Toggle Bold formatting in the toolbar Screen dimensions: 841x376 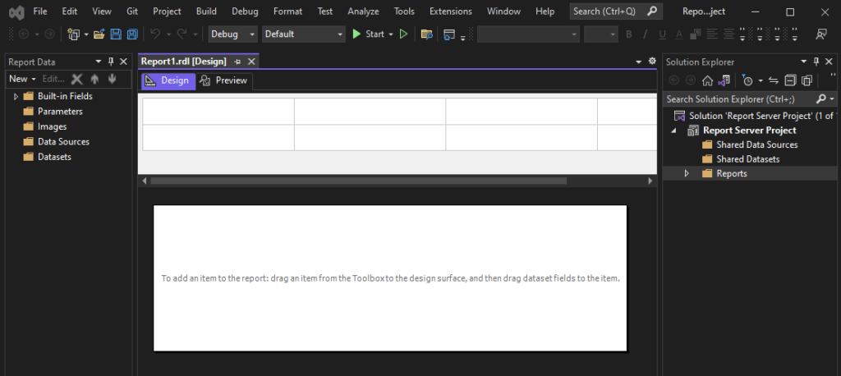(629, 34)
